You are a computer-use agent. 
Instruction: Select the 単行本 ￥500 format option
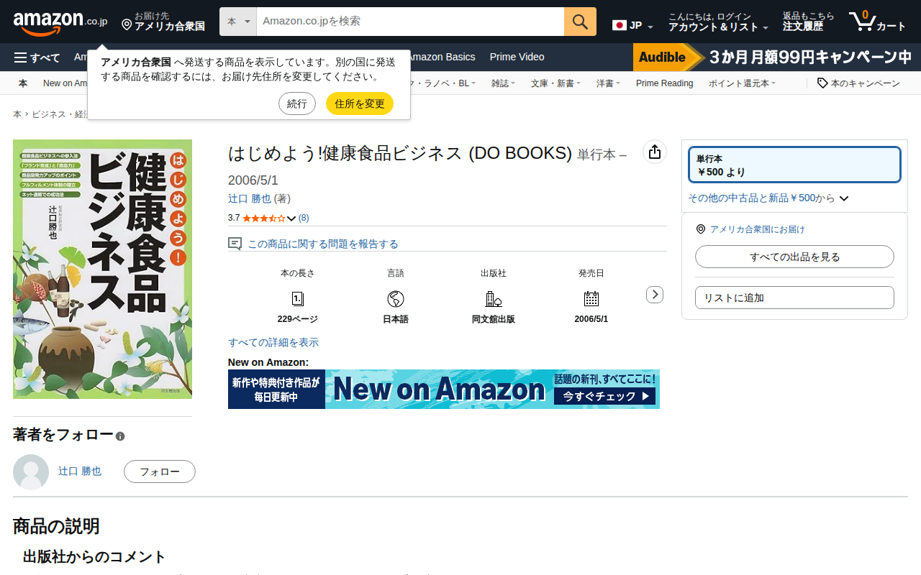click(794, 165)
